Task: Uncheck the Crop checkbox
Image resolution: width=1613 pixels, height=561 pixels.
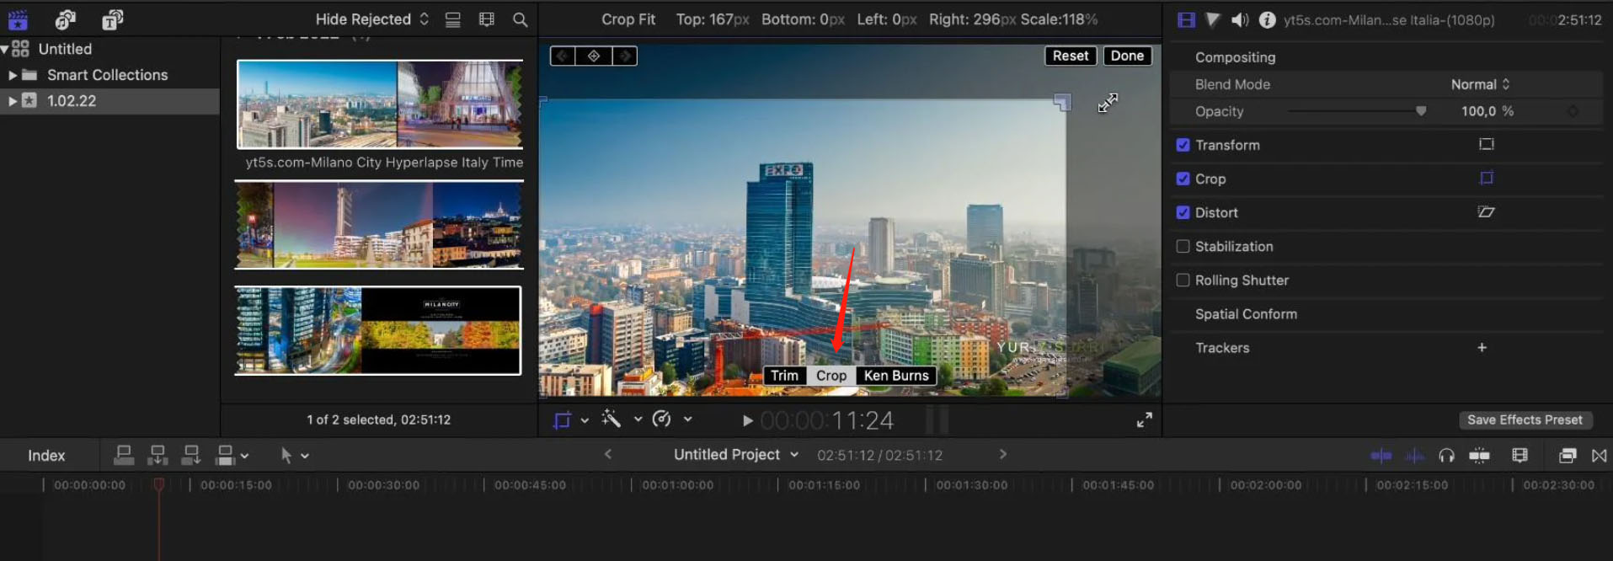Action: (1183, 179)
